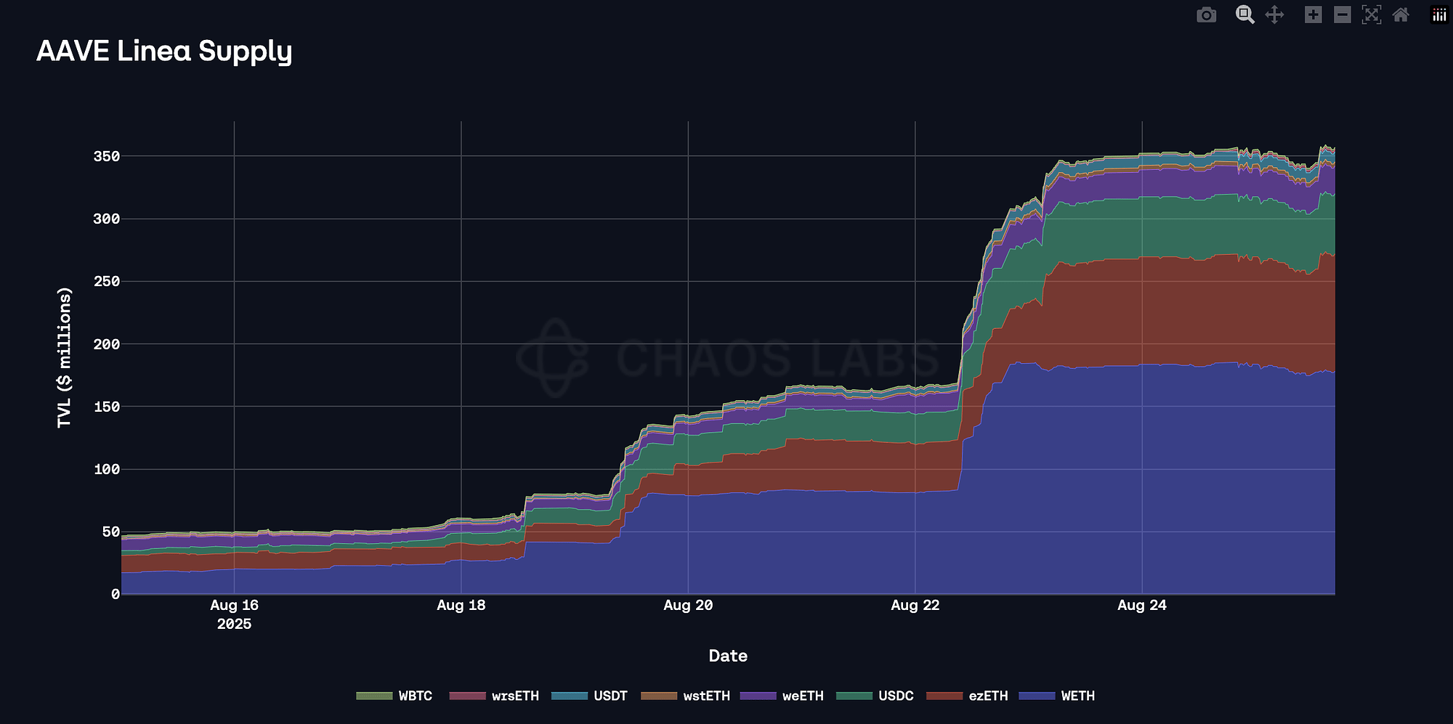Autoscale the chart axes
Screen dimensions: 1453x724
(x=1372, y=15)
